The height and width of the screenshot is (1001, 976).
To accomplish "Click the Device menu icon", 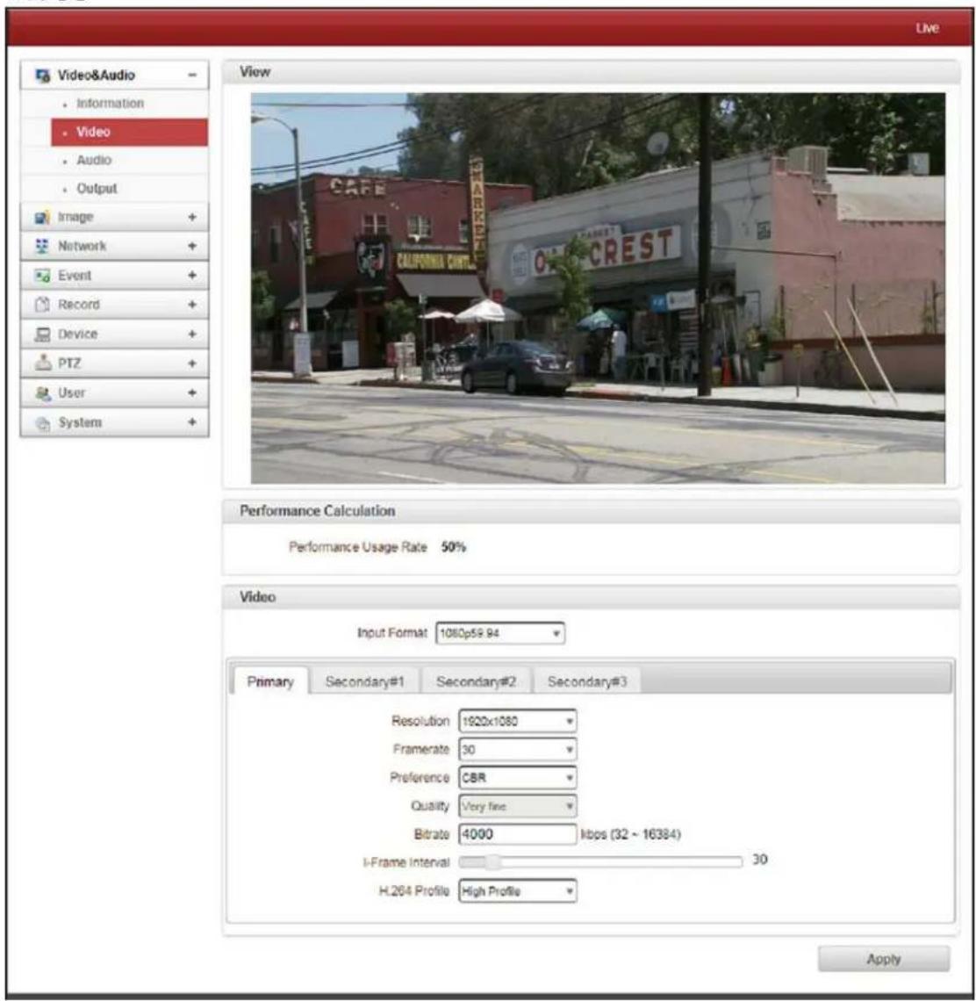I will click(42, 335).
